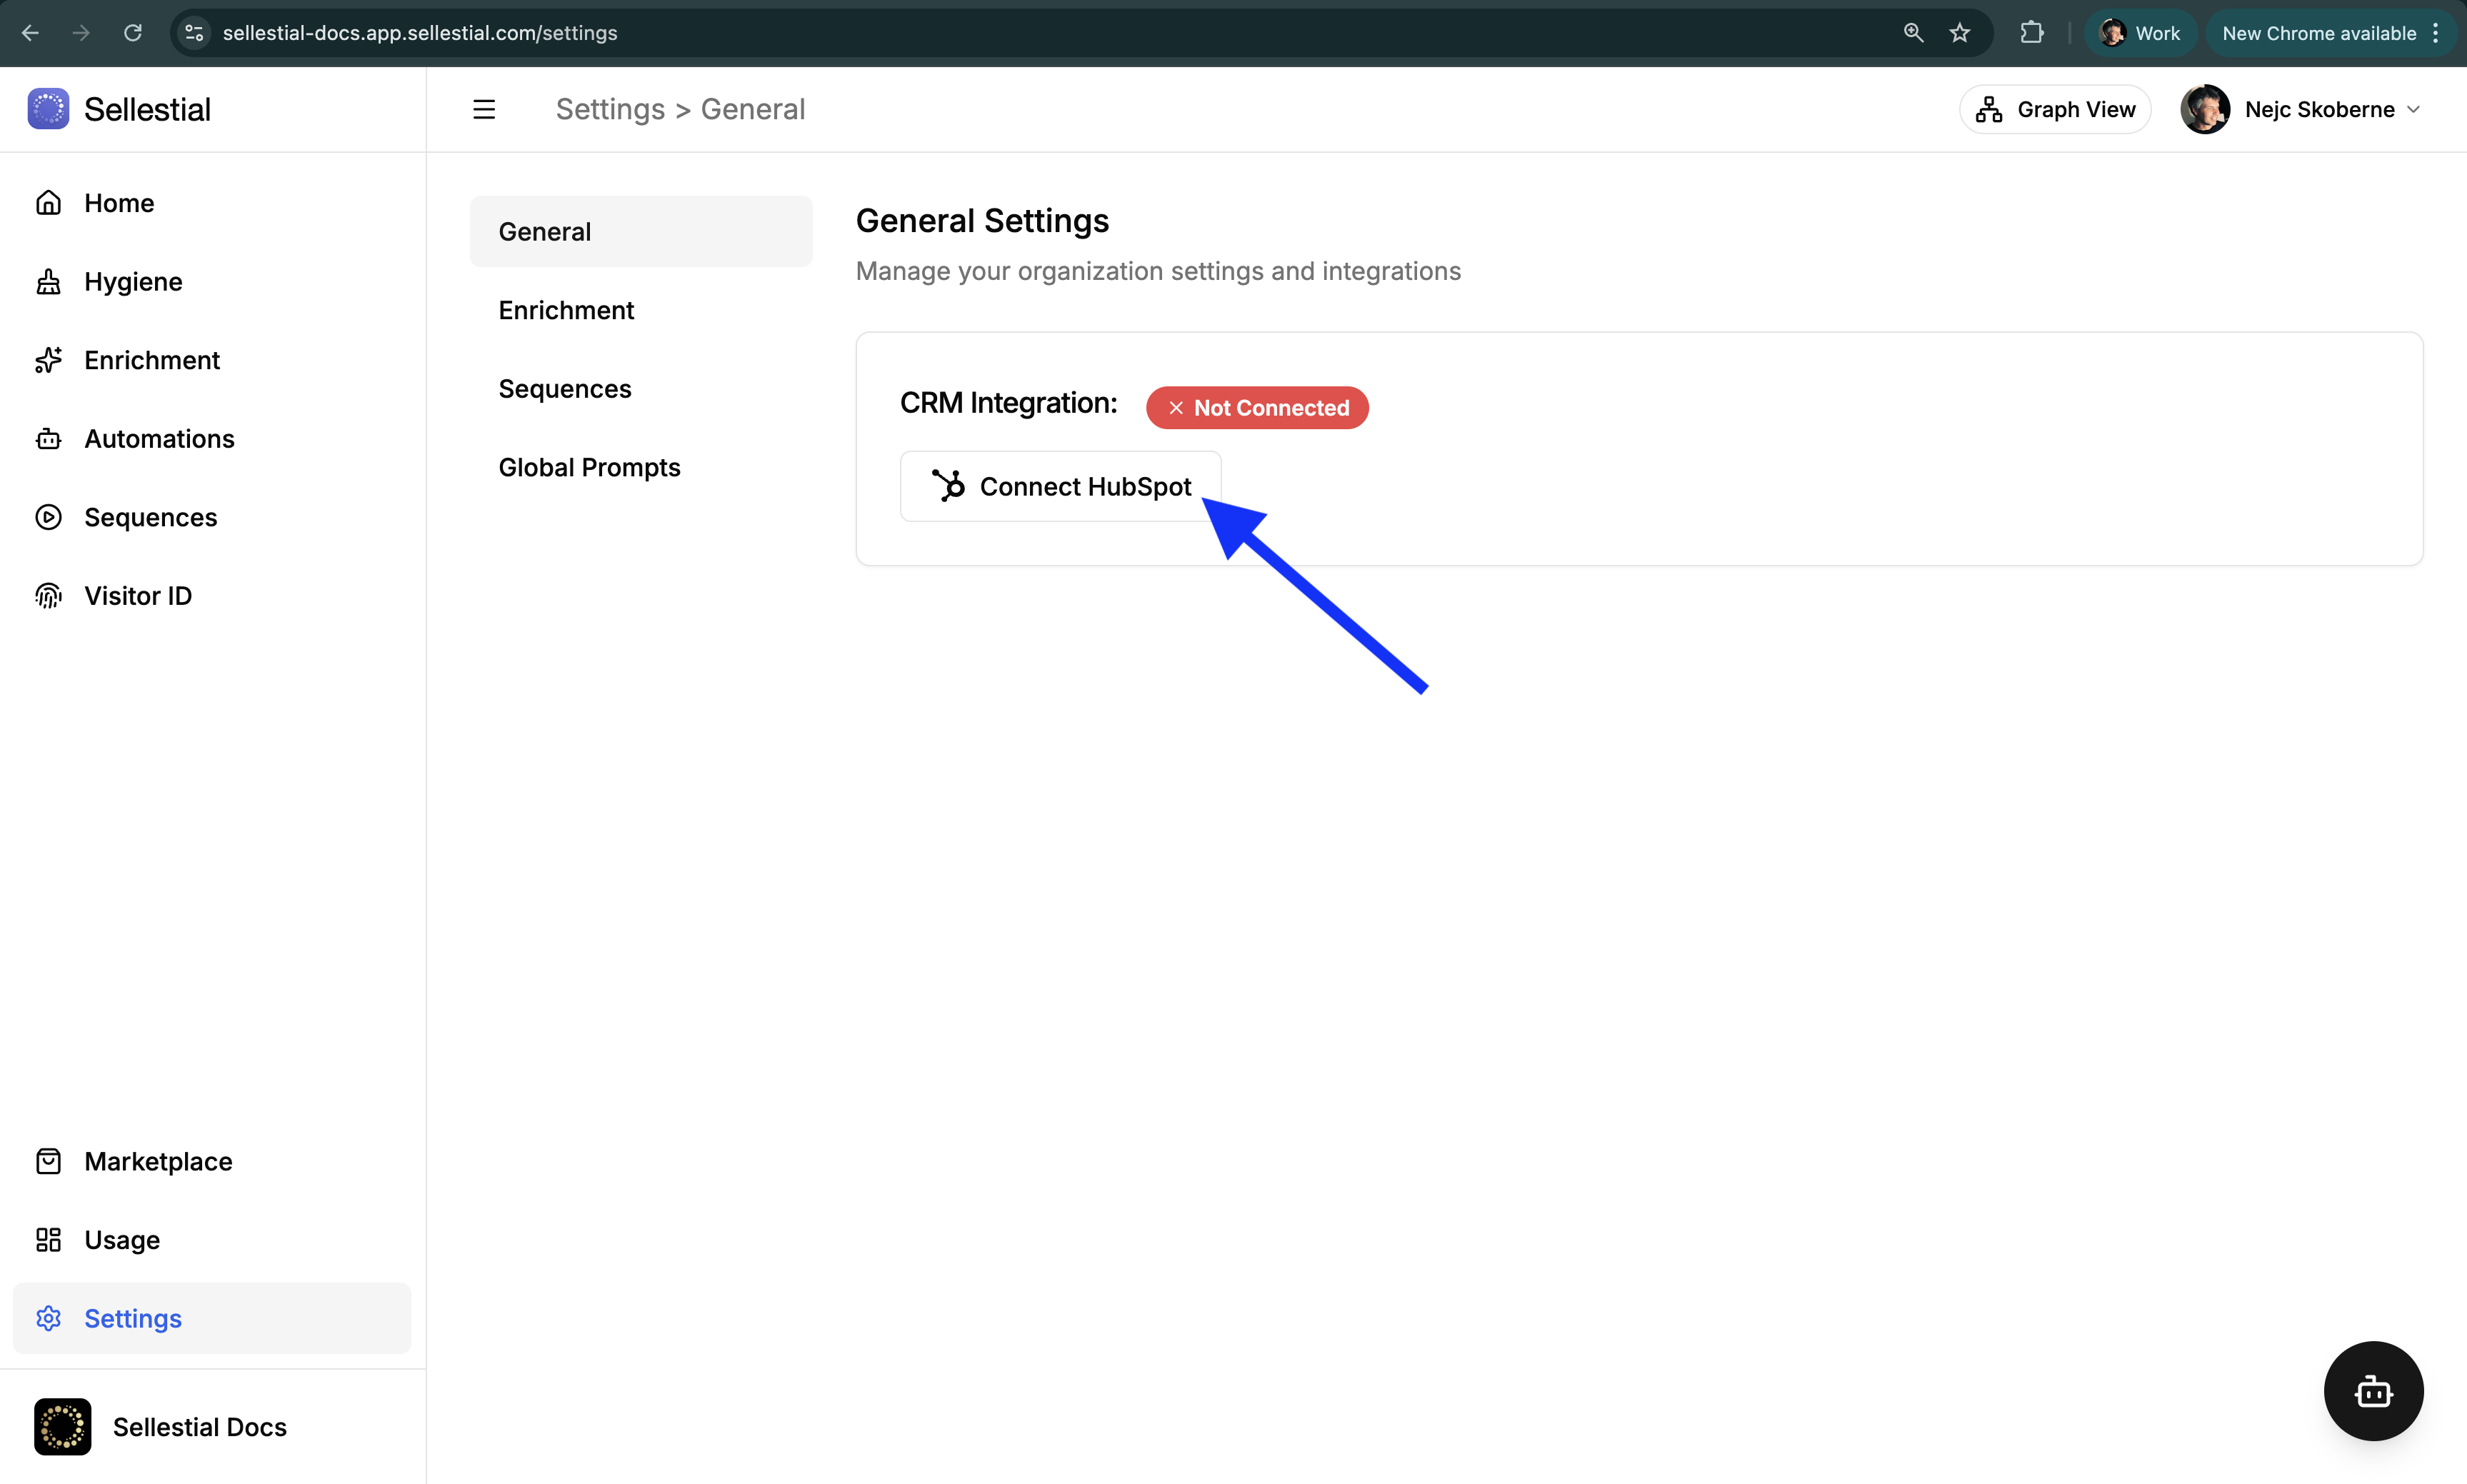Open the Chrome three-dot menu
This screenshot has width=2467, height=1484.
(x=2437, y=32)
